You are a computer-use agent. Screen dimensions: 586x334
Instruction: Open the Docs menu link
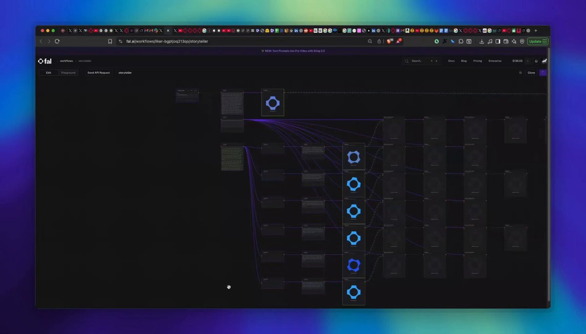(x=451, y=61)
